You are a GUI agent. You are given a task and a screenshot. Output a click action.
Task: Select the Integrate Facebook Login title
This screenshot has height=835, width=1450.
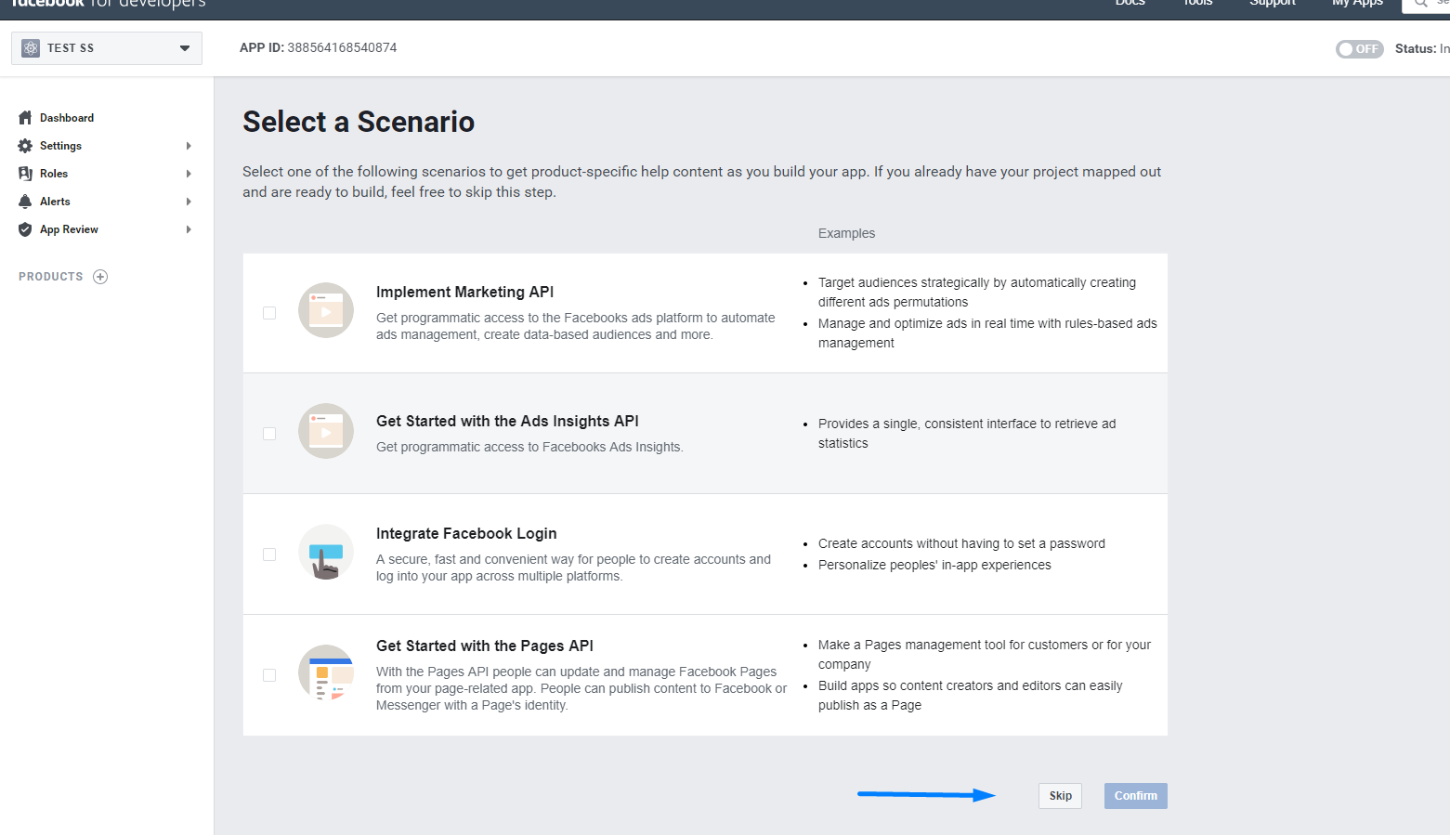click(x=466, y=533)
